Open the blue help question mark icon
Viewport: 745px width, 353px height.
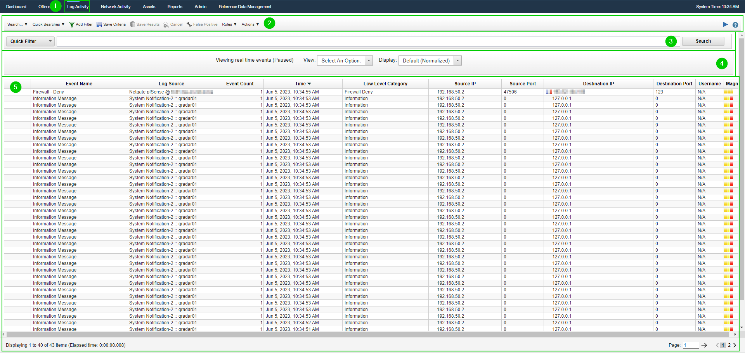pos(735,25)
